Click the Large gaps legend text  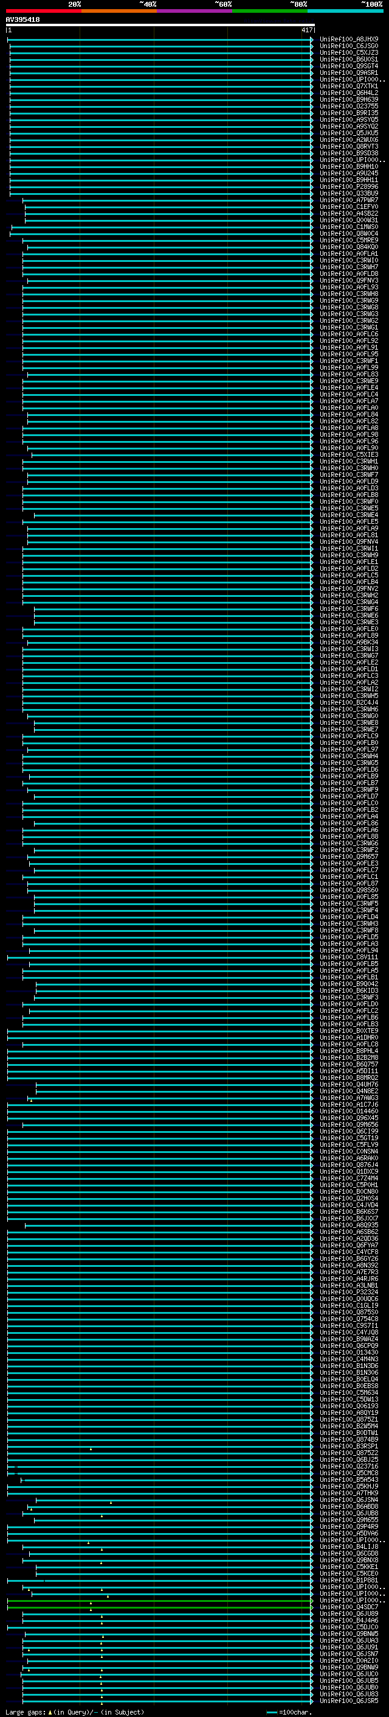(x=75, y=1712)
